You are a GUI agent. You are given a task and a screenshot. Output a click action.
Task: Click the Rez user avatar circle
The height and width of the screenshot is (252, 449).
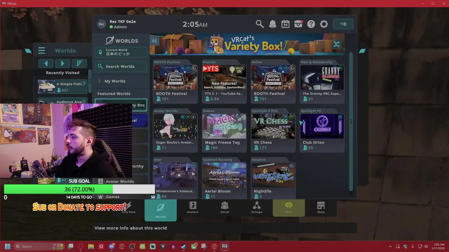(x=101, y=24)
